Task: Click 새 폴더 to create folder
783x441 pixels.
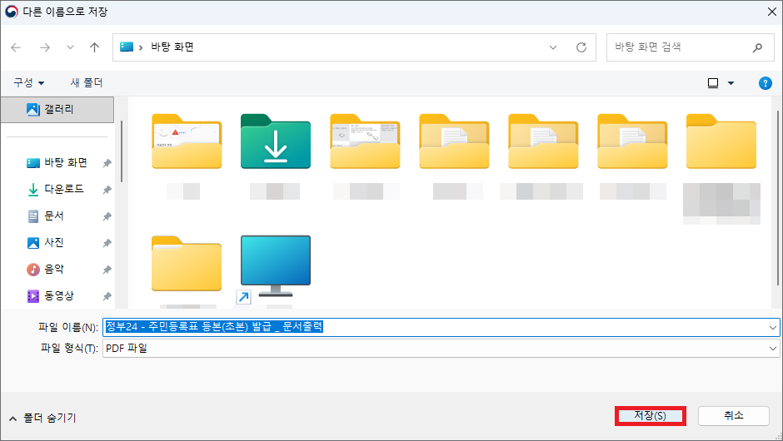Action: [x=87, y=83]
